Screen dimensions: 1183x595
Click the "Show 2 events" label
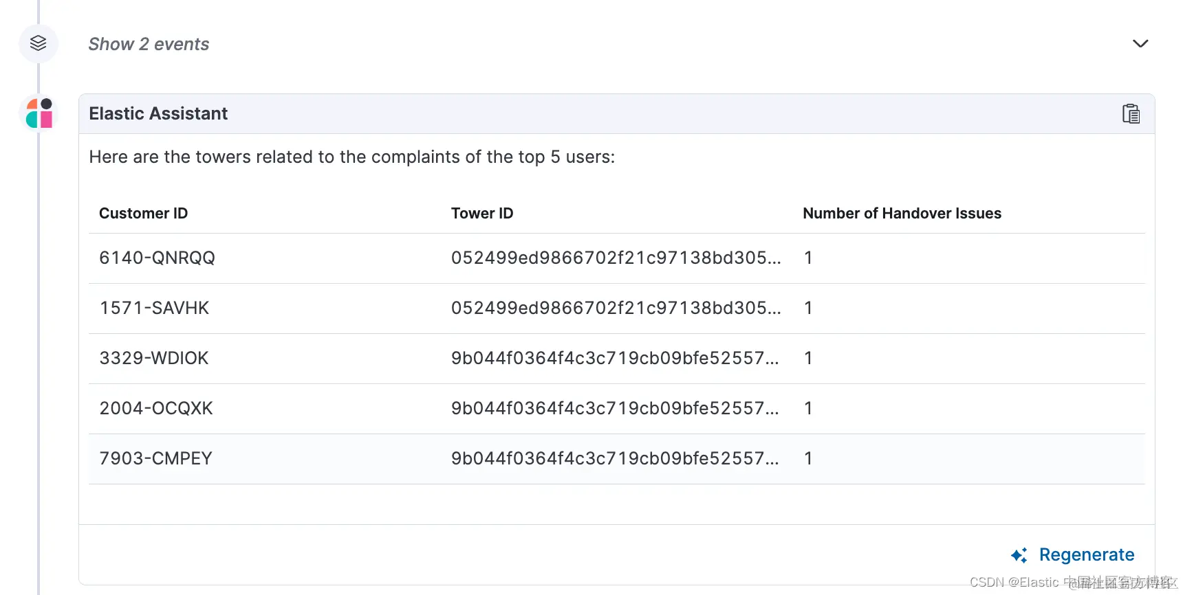point(149,44)
